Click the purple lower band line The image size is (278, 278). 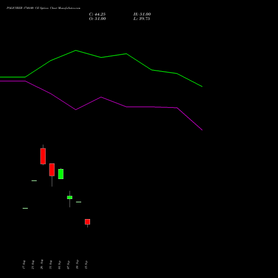101,97
